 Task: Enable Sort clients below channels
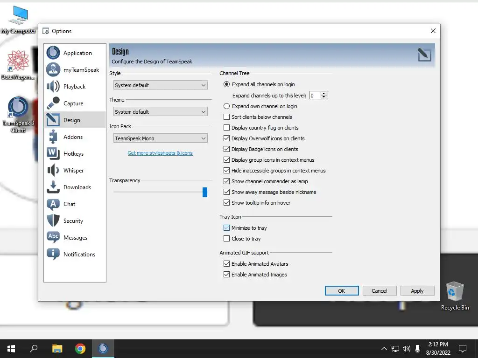pos(258,117)
